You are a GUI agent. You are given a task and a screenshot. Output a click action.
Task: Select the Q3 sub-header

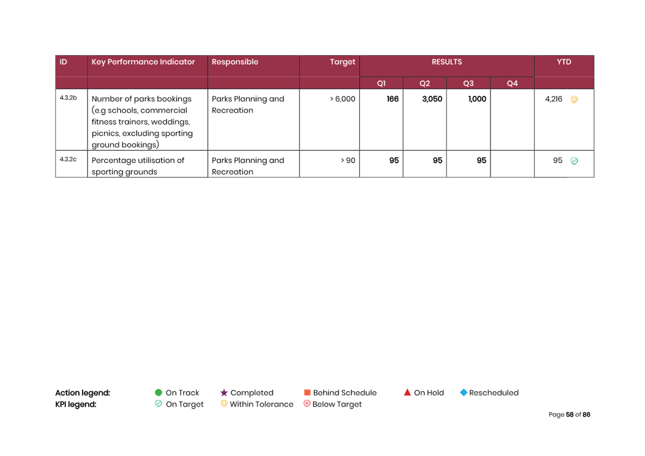468,83
